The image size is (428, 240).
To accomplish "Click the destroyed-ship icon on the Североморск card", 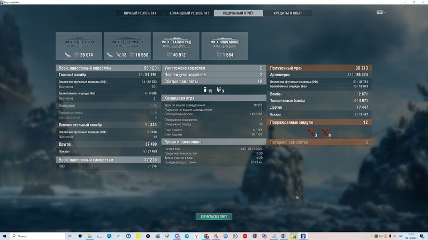I will coord(110,55).
